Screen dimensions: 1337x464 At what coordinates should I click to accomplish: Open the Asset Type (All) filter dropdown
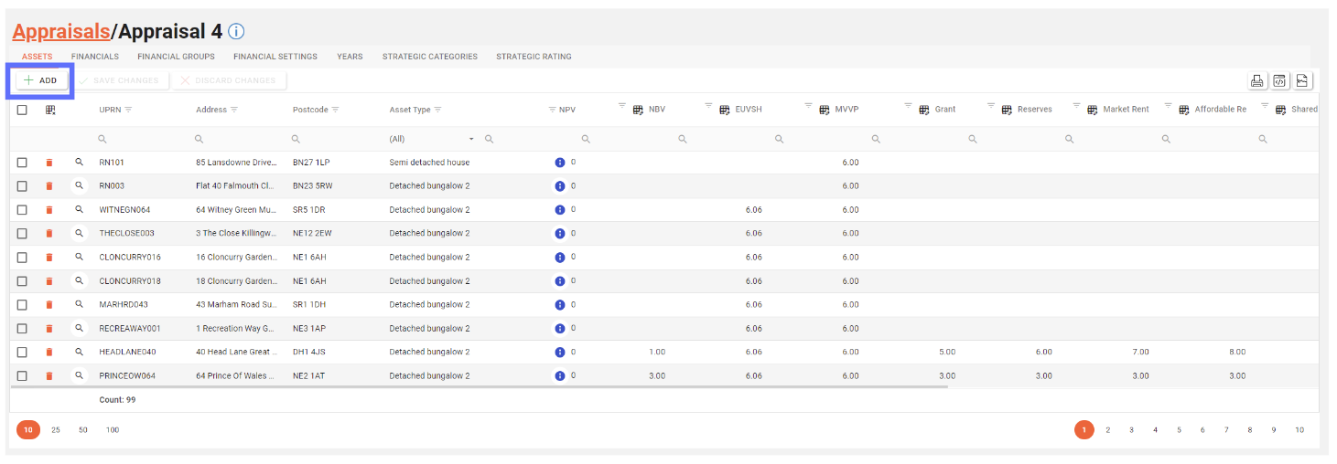click(471, 139)
